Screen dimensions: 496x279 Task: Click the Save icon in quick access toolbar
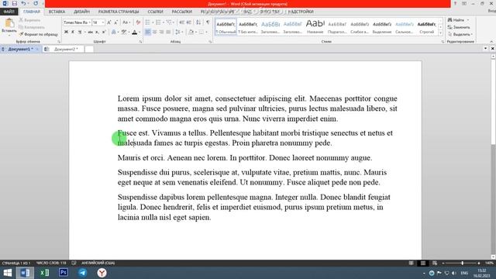pos(14,3)
